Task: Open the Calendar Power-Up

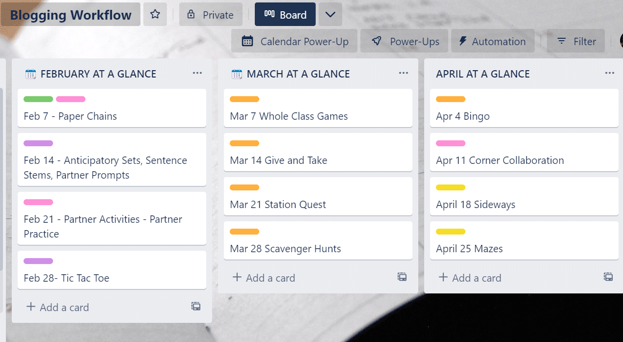Action: pyautogui.click(x=294, y=41)
